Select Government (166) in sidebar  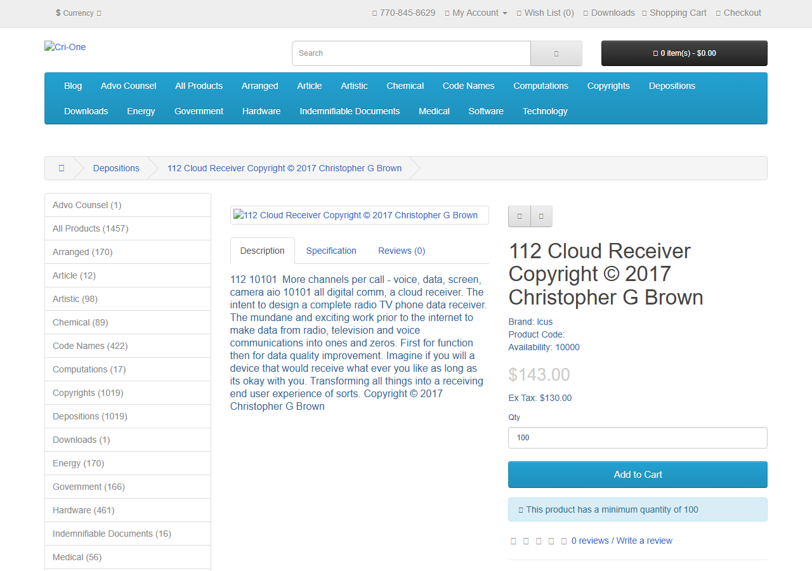(x=128, y=487)
